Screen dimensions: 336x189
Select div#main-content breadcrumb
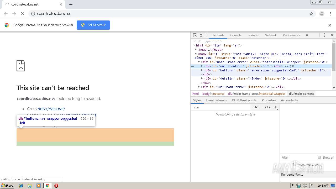coord(301,93)
